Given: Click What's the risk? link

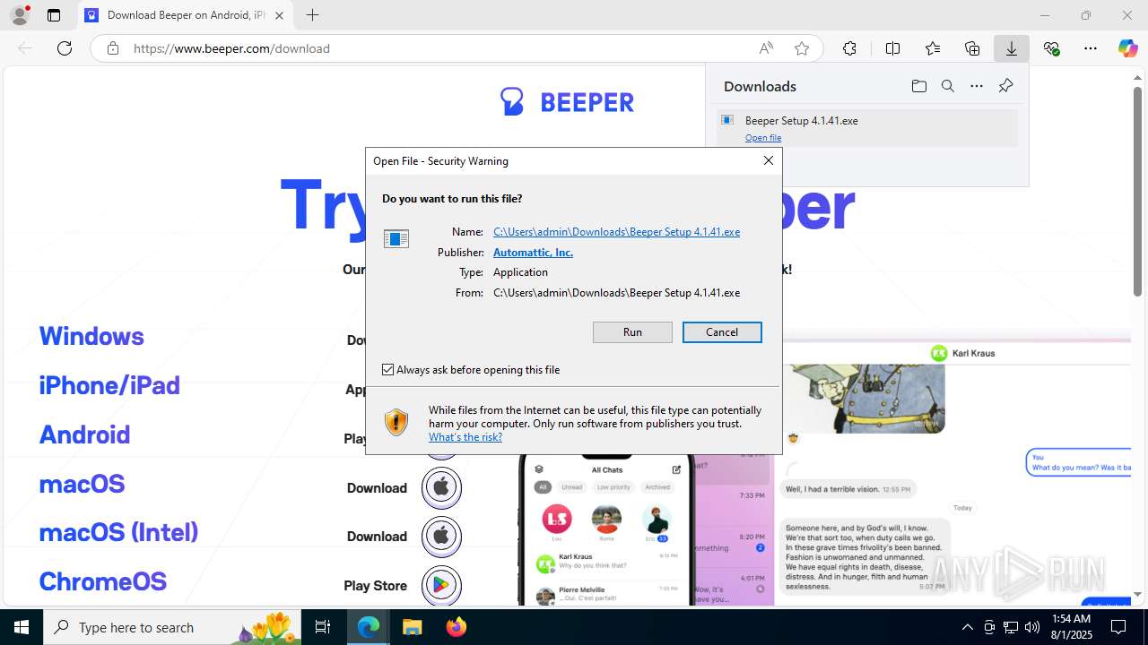Looking at the screenshot, I should point(465,437).
